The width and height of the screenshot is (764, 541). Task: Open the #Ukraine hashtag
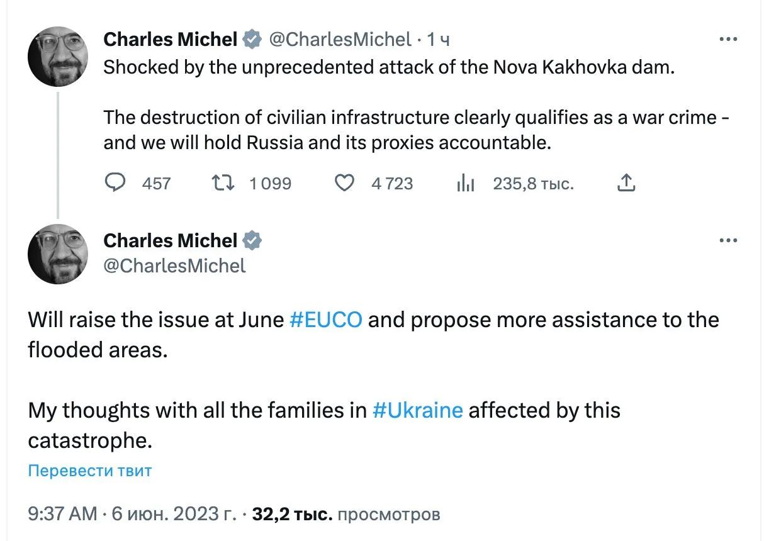pos(419,410)
